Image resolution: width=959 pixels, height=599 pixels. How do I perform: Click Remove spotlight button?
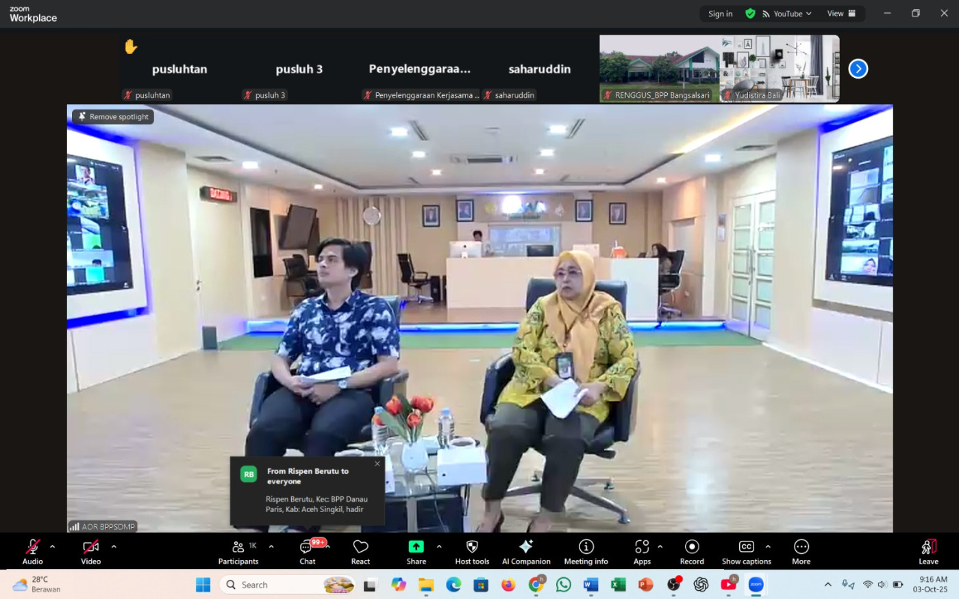click(113, 117)
